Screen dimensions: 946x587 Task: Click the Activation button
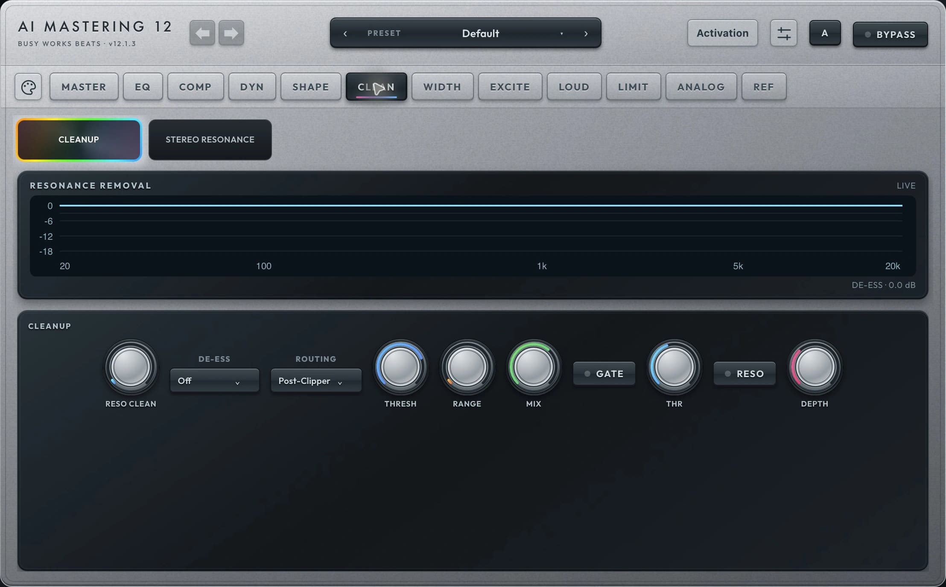coord(722,33)
